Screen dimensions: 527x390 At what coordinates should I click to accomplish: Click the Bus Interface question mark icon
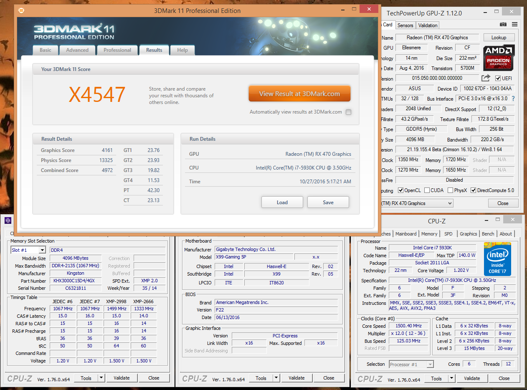click(x=513, y=99)
